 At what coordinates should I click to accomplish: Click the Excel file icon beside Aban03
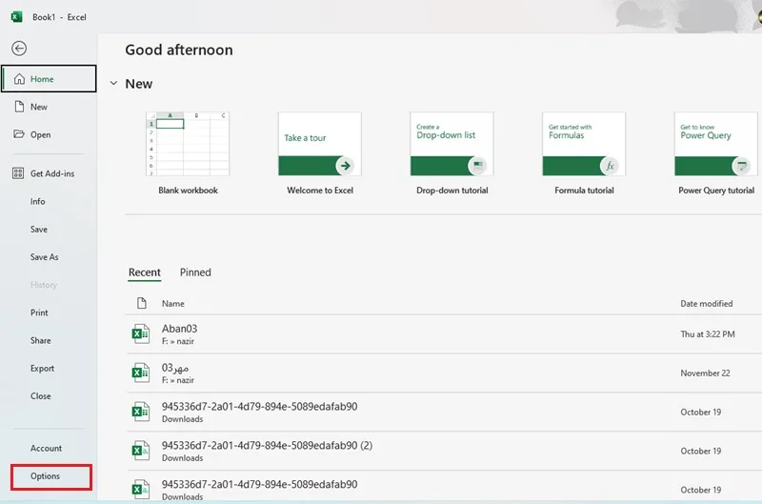140,333
